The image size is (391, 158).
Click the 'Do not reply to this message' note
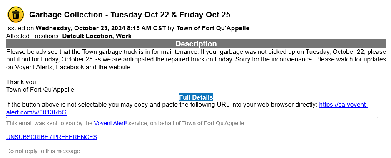point(44,151)
